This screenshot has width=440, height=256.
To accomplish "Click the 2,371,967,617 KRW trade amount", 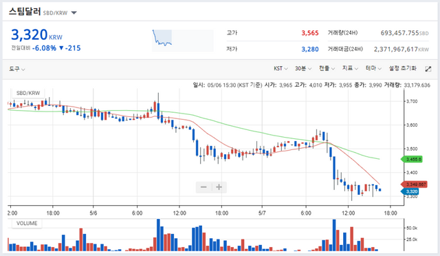I will coord(401,49).
